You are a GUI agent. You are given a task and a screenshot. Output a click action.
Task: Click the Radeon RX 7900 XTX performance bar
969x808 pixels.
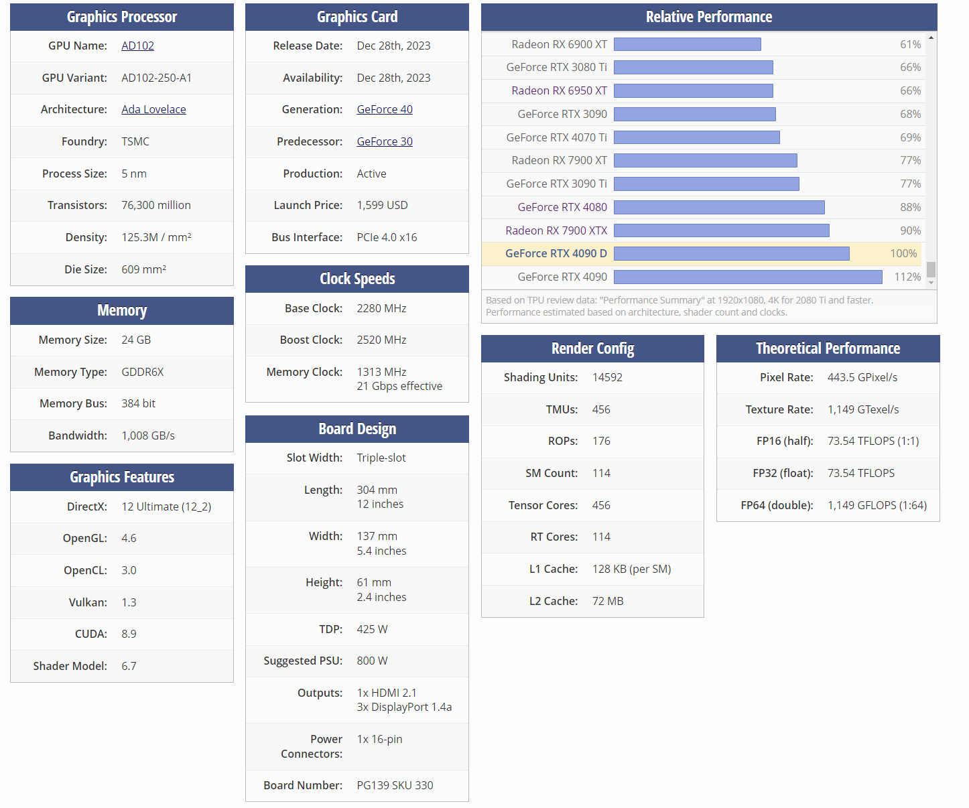[722, 230]
